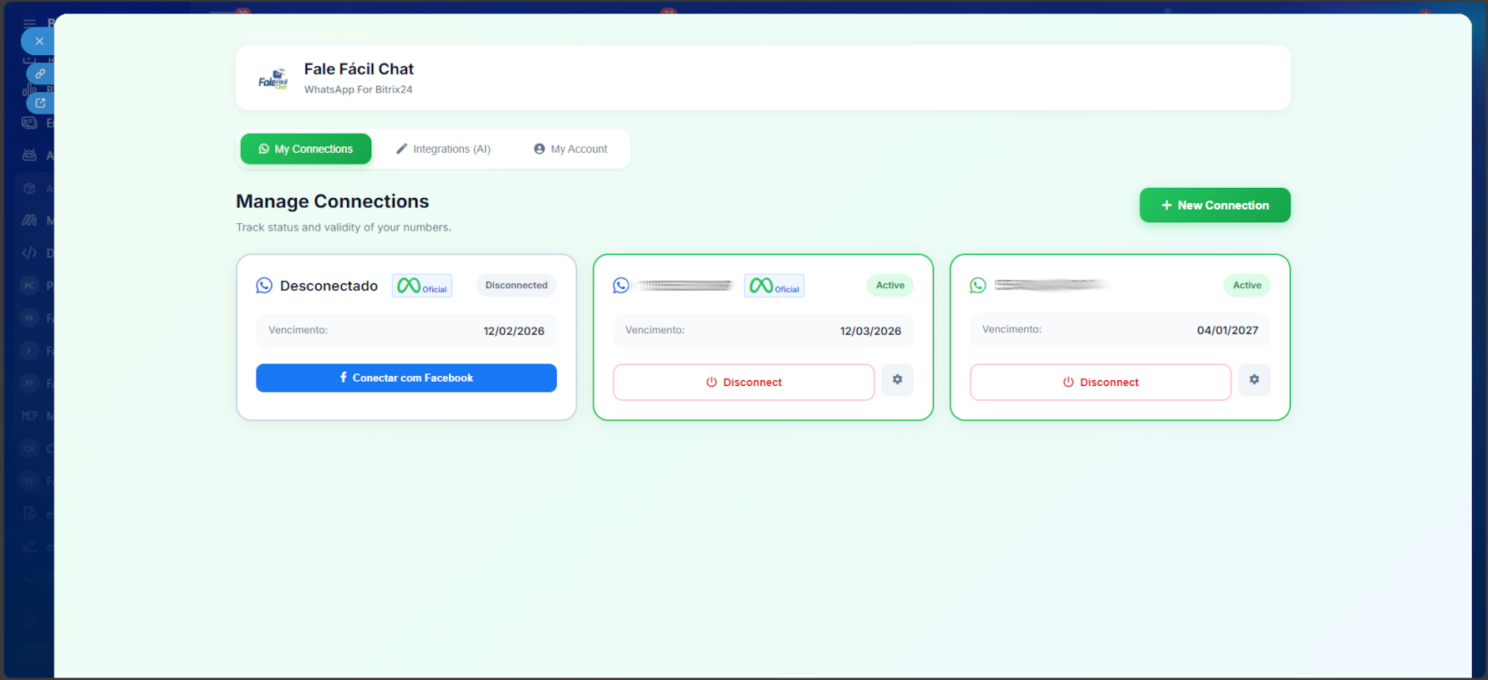Click the WhatsApp icon beside Desconectado
1488x680 pixels.
[264, 286]
